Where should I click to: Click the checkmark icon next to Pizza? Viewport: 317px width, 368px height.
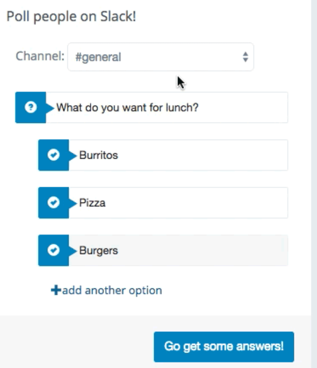click(x=53, y=203)
